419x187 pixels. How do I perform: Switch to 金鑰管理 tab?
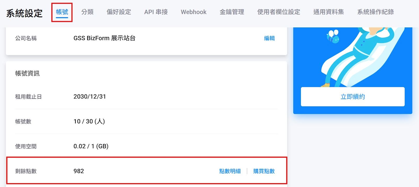232,12
